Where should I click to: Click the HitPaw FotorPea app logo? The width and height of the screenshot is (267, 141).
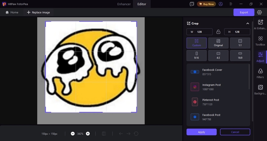pos(4,4)
